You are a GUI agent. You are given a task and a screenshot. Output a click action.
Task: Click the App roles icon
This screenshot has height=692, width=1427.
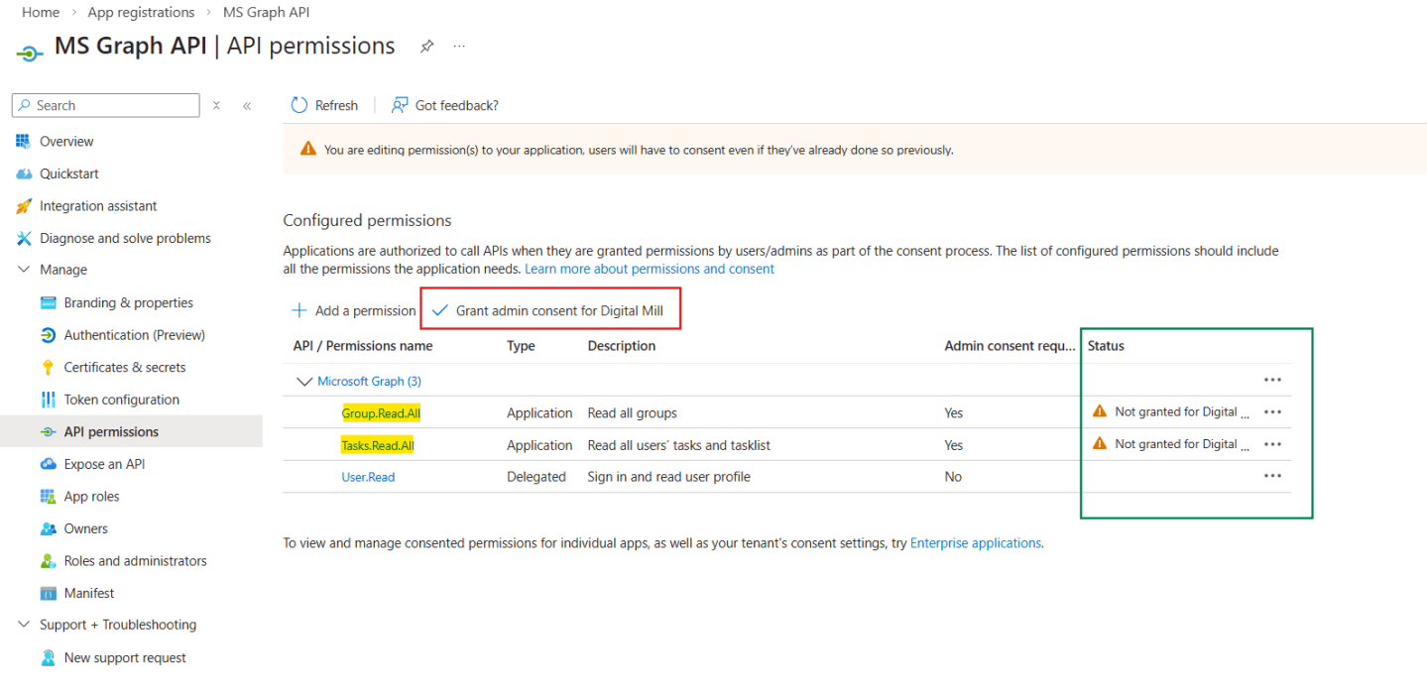pos(48,497)
